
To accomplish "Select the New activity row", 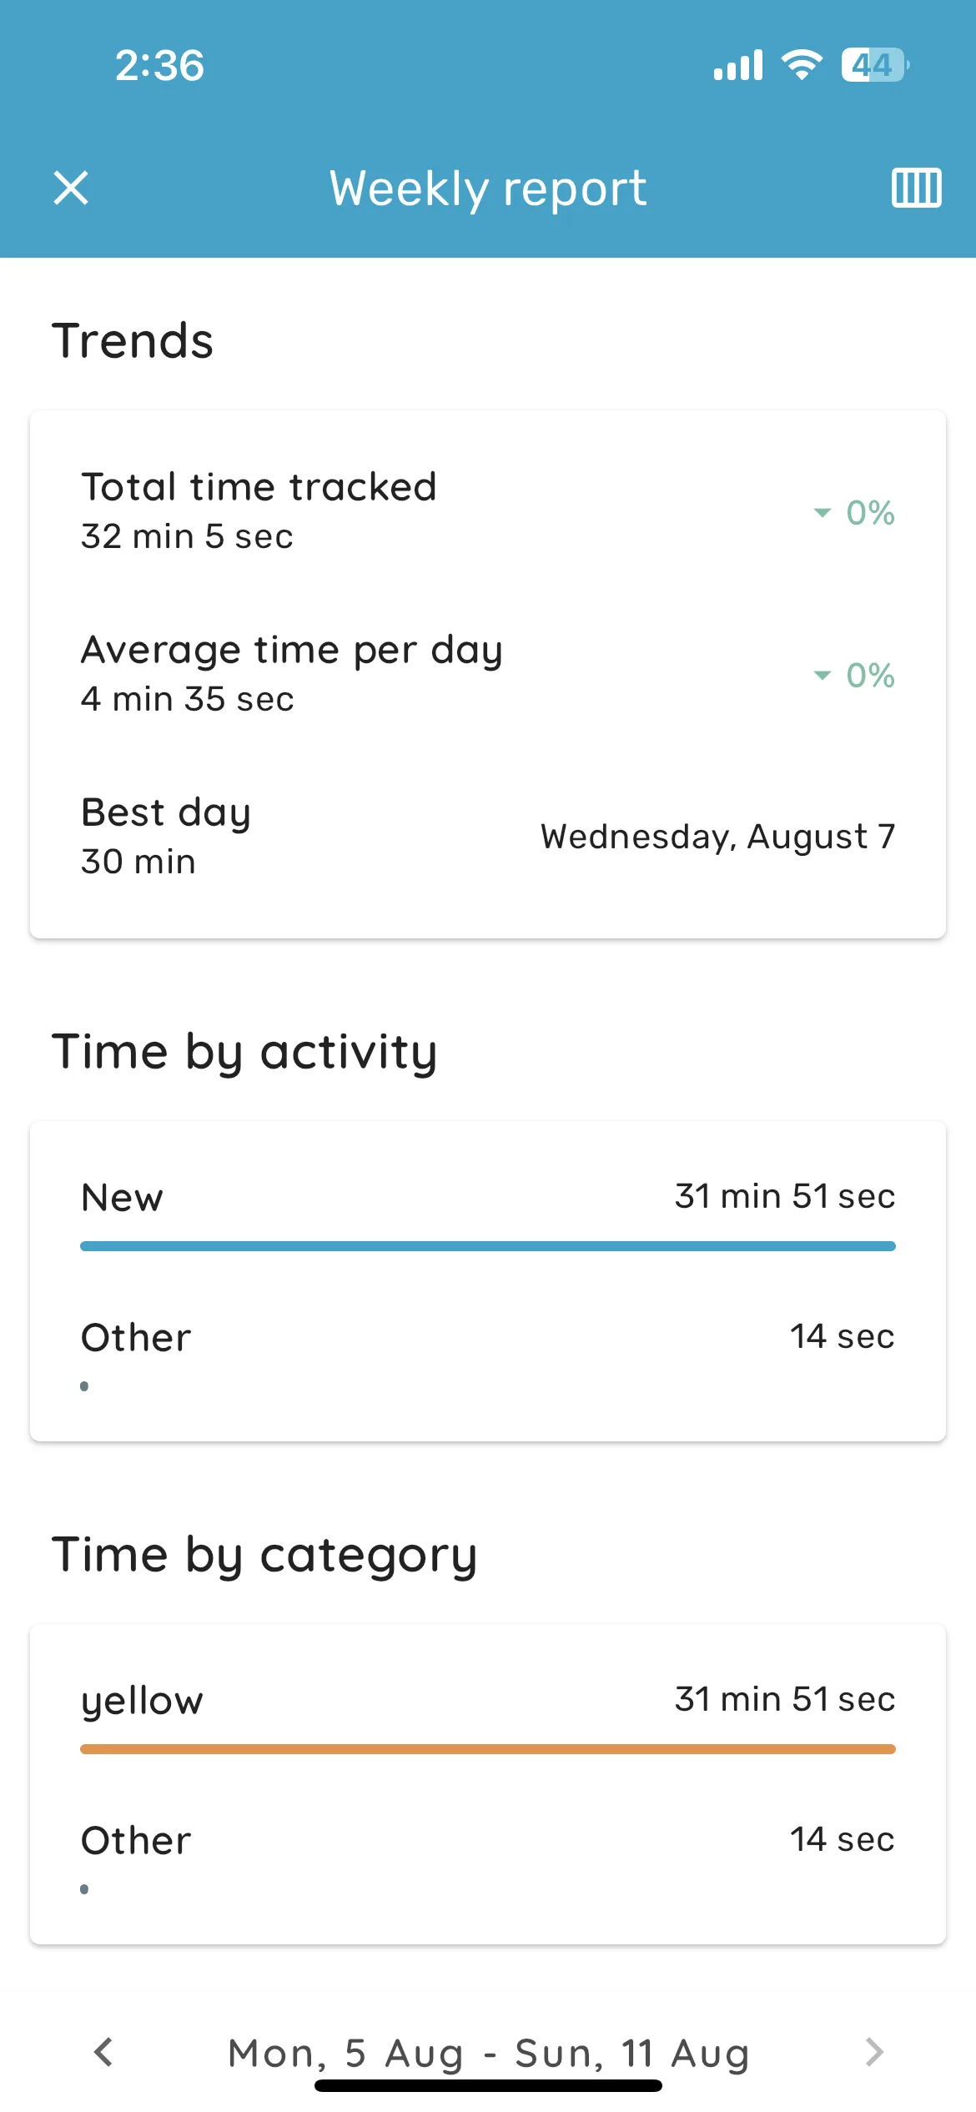I will point(488,1208).
